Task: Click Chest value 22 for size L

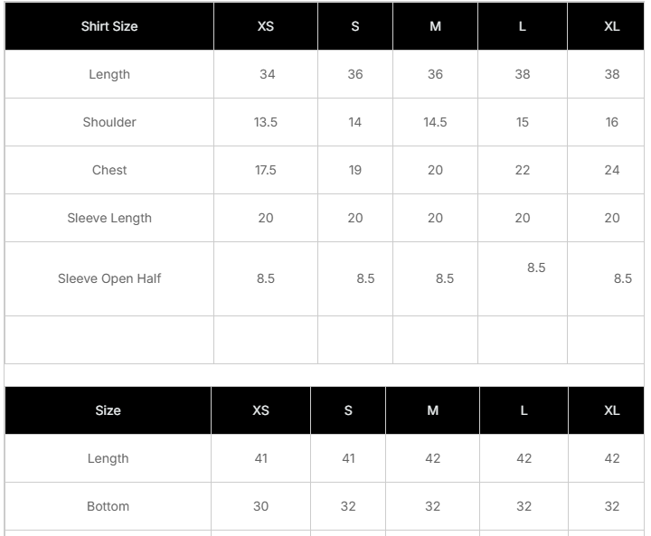Action: coord(523,170)
